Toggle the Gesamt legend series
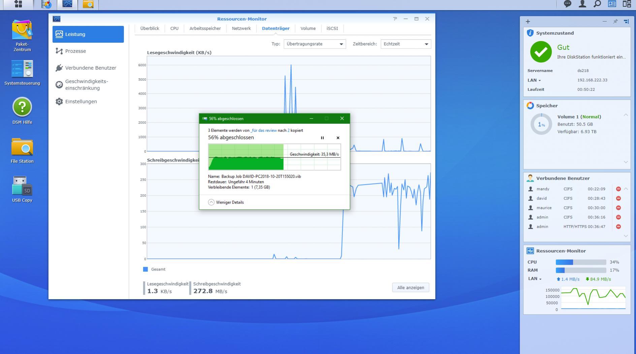The image size is (636, 354). (x=154, y=269)
